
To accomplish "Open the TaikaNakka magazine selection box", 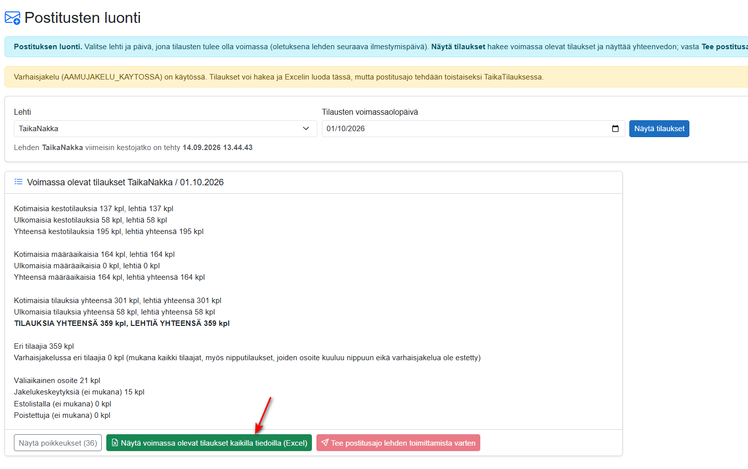I will (165, 129).
